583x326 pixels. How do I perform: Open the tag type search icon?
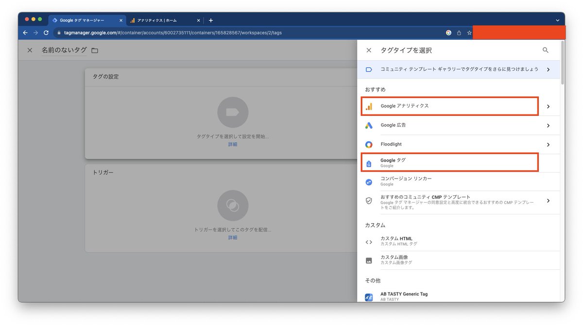tap(545, 50)
